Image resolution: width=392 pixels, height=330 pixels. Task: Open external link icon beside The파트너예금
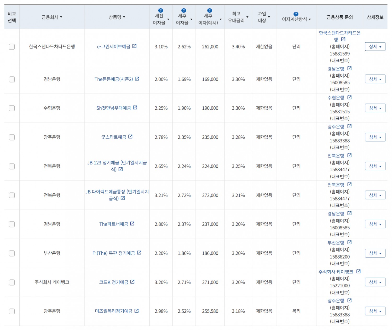(132, 224)
